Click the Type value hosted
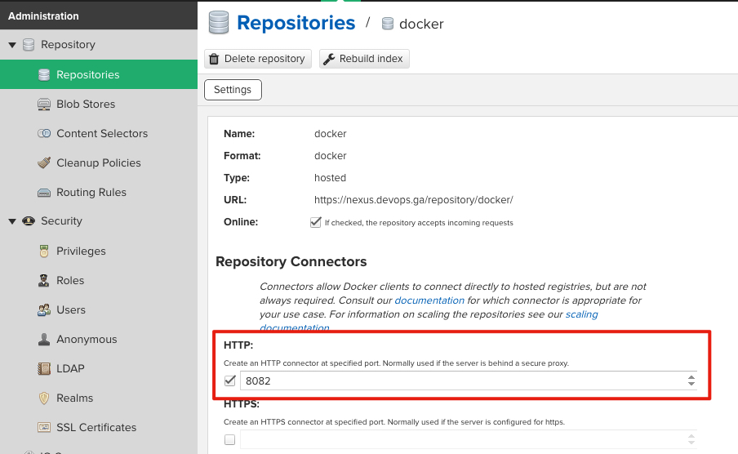Image resolution: width=738 pixels, height=454 pixels. point(330,177)
